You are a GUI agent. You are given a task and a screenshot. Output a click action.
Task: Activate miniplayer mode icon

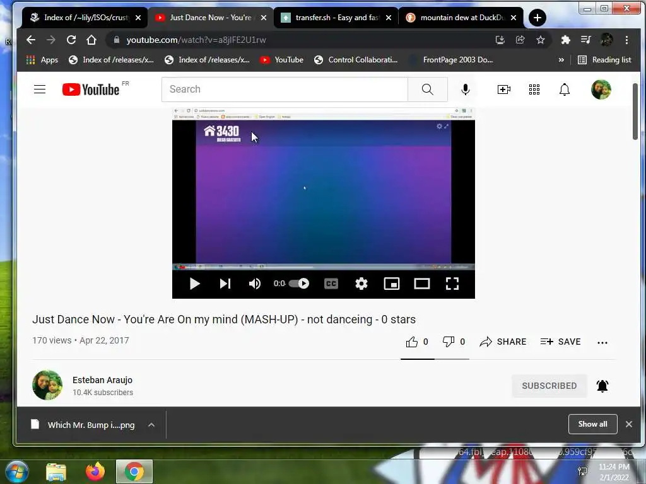[x=392, y=284]
